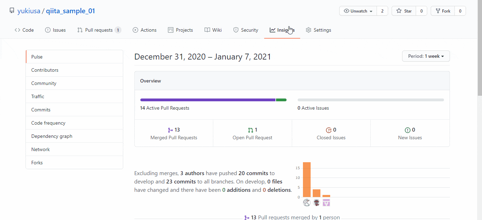Select the Wiki book icon

coord(207,30)
